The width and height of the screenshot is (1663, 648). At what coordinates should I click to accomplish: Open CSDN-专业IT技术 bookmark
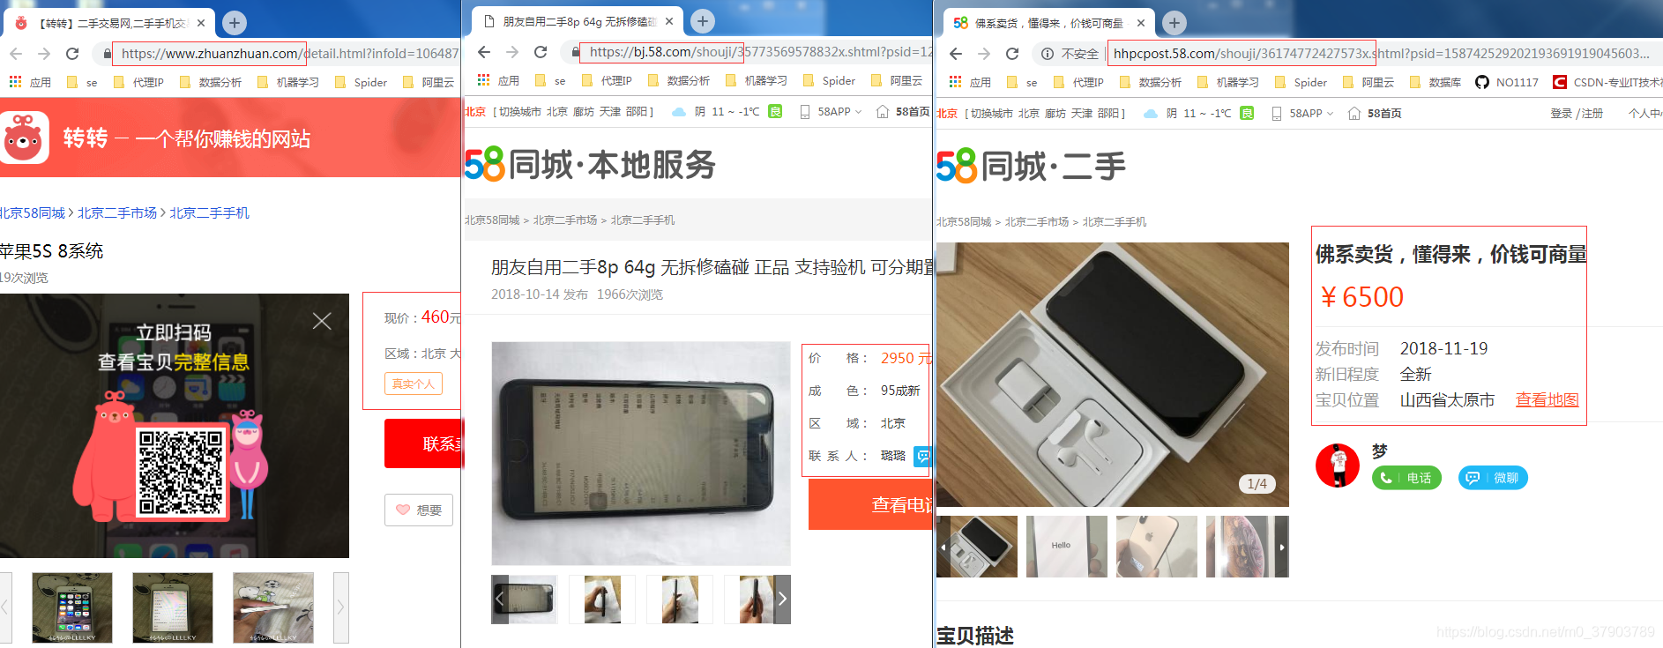1607,82
